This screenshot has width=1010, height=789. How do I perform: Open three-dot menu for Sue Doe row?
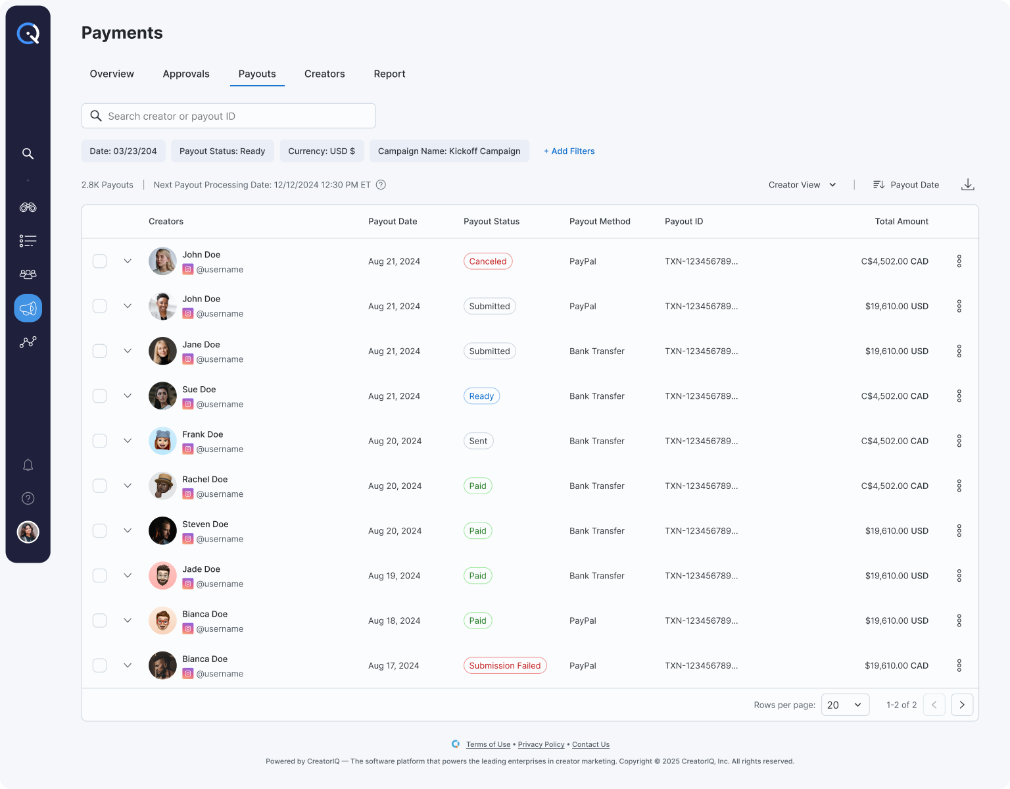click(959, 396)
